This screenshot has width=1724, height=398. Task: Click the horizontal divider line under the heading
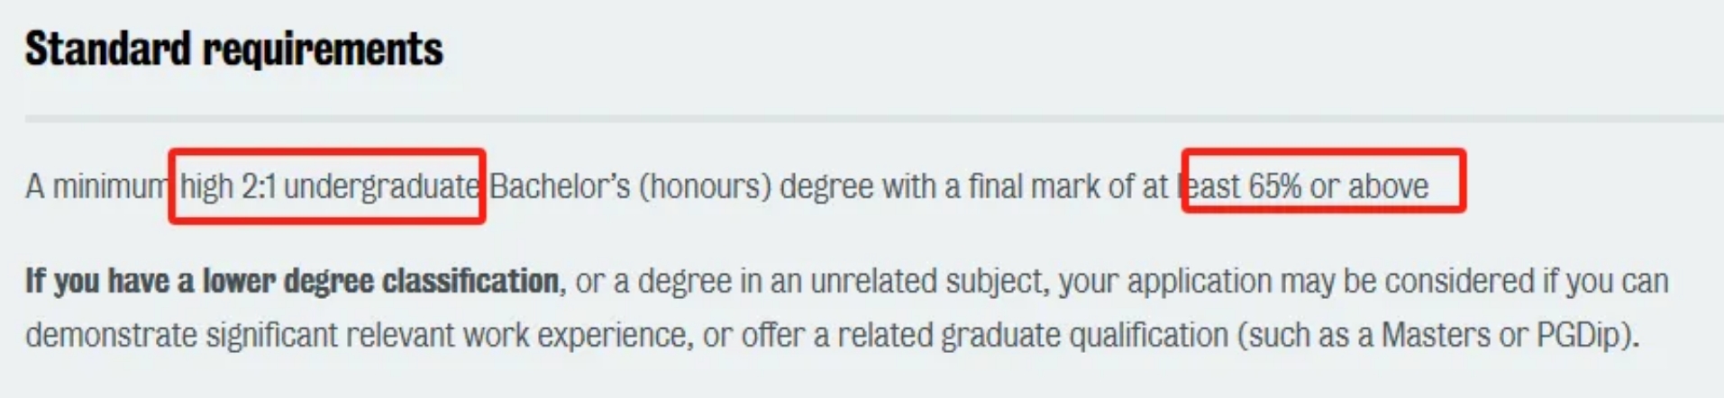point(874,118)
